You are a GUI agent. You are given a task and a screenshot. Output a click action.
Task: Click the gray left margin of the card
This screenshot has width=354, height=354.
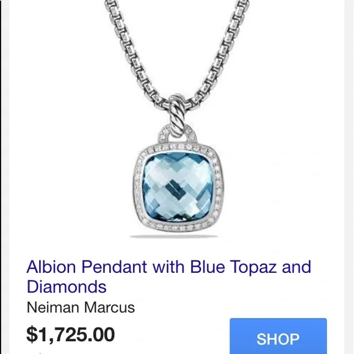click(x=5, y=177)
